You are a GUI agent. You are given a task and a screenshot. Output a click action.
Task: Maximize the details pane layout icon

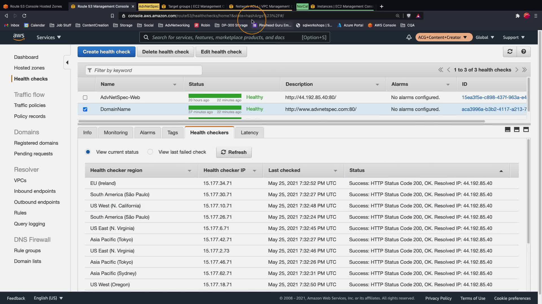[x=526, y=129]
